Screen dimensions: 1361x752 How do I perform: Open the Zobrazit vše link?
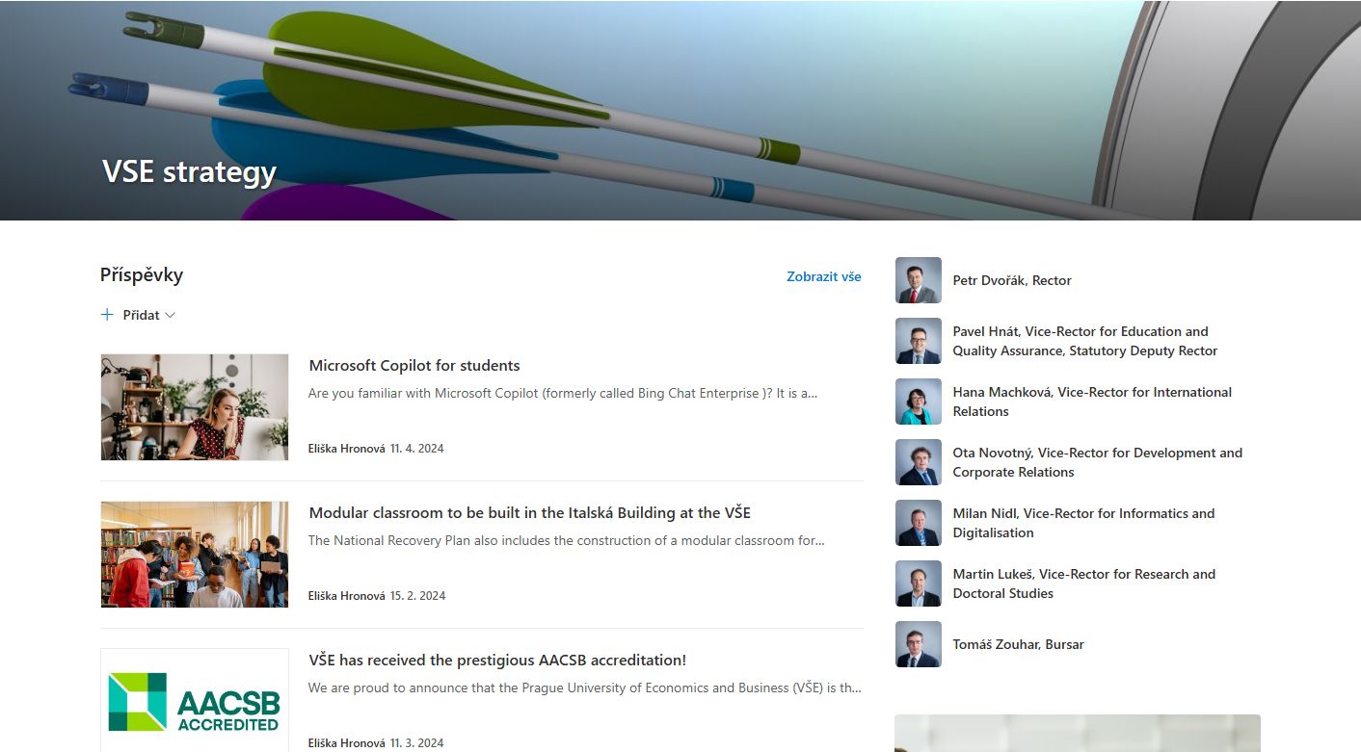click(823, 276)
